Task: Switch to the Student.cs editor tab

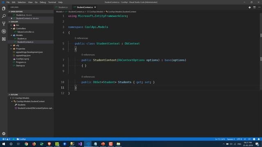Action: pos(63,7)
